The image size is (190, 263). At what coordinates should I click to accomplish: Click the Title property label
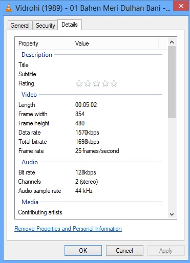pyautogui.click(x=24, y=65)
